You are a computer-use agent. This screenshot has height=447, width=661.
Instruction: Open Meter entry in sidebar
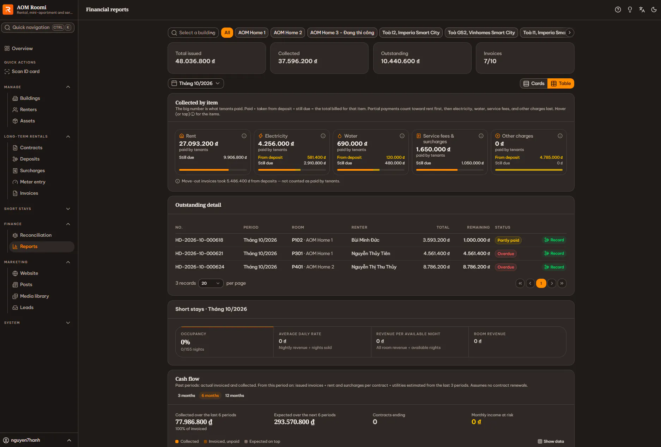32,182
